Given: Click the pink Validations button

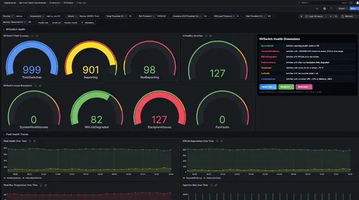Looking at the screenshot, I should point(304,87).
